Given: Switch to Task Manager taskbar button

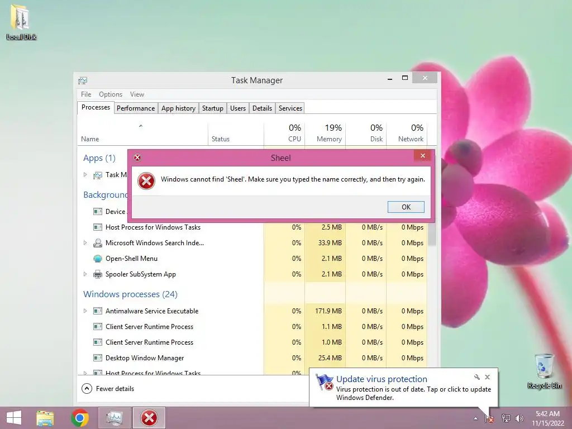Looking at the screenshot, I should tap(115, 418).
